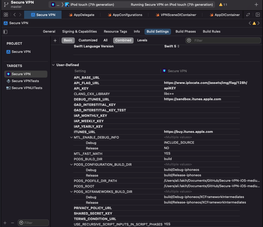Select the CLANG_CXX_LIBRARY value libc++
The width and height of the screenshot is (263, 227).
169,94
